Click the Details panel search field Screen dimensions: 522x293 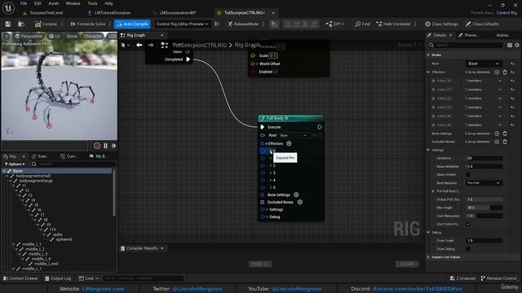tap(466, 45)
